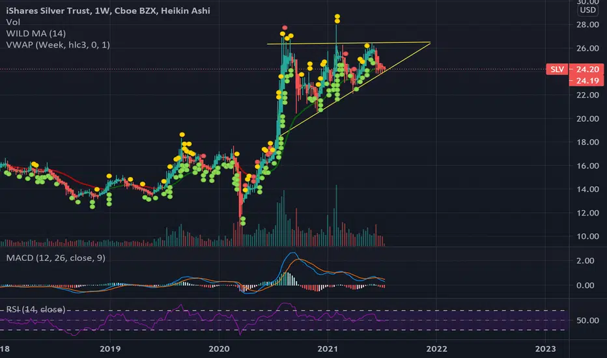This screenshot has width=607, height=358.
Task: Click the 10.00 price axis label
Action: click(x=587, y=236)
